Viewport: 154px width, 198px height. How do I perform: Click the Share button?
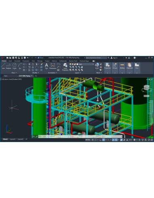[40, 58]
